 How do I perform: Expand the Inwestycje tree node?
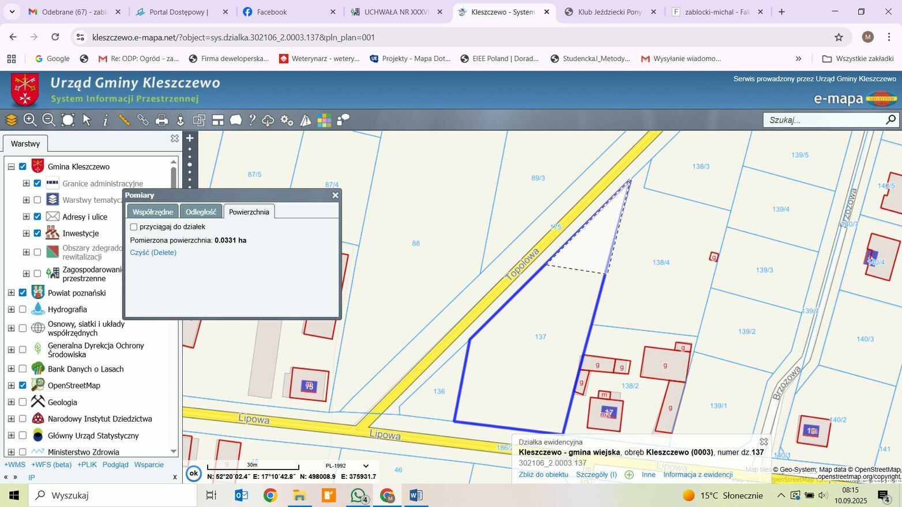(x=26, y=233)
